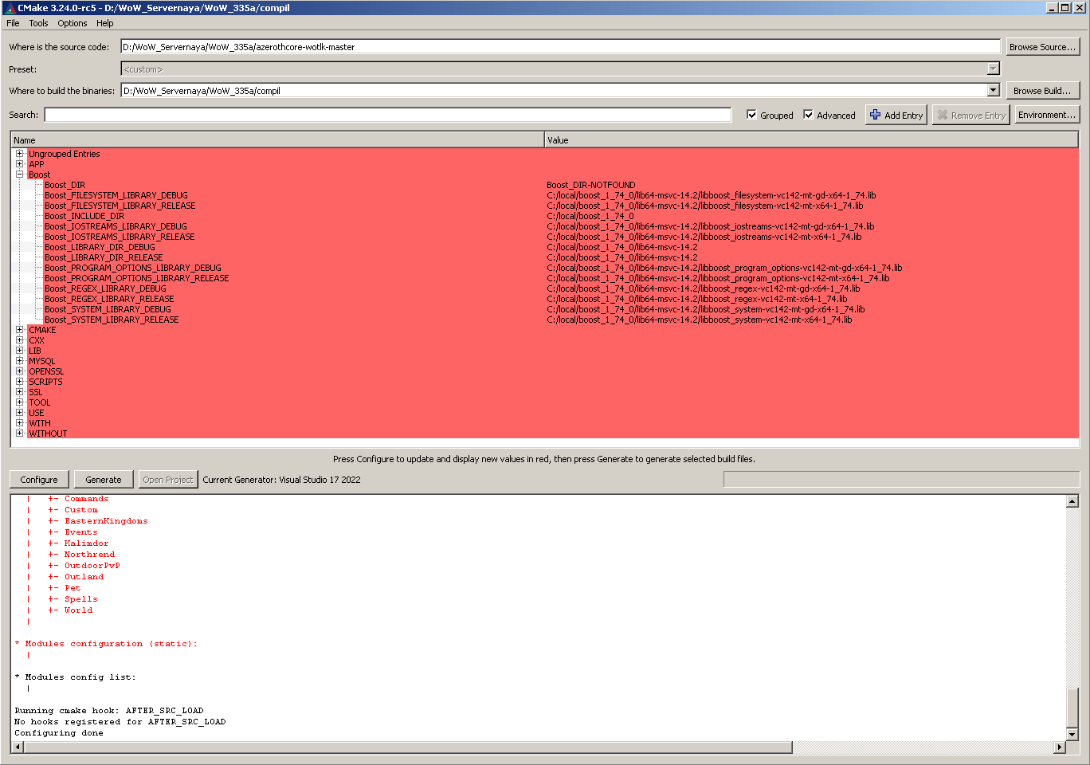Viewport: 1090px width, 765px height.
Task: Open the Tools menu
Action: [38, 23]
